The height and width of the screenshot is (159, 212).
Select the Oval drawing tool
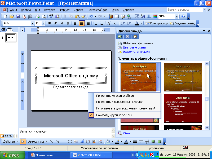(70, 142)
